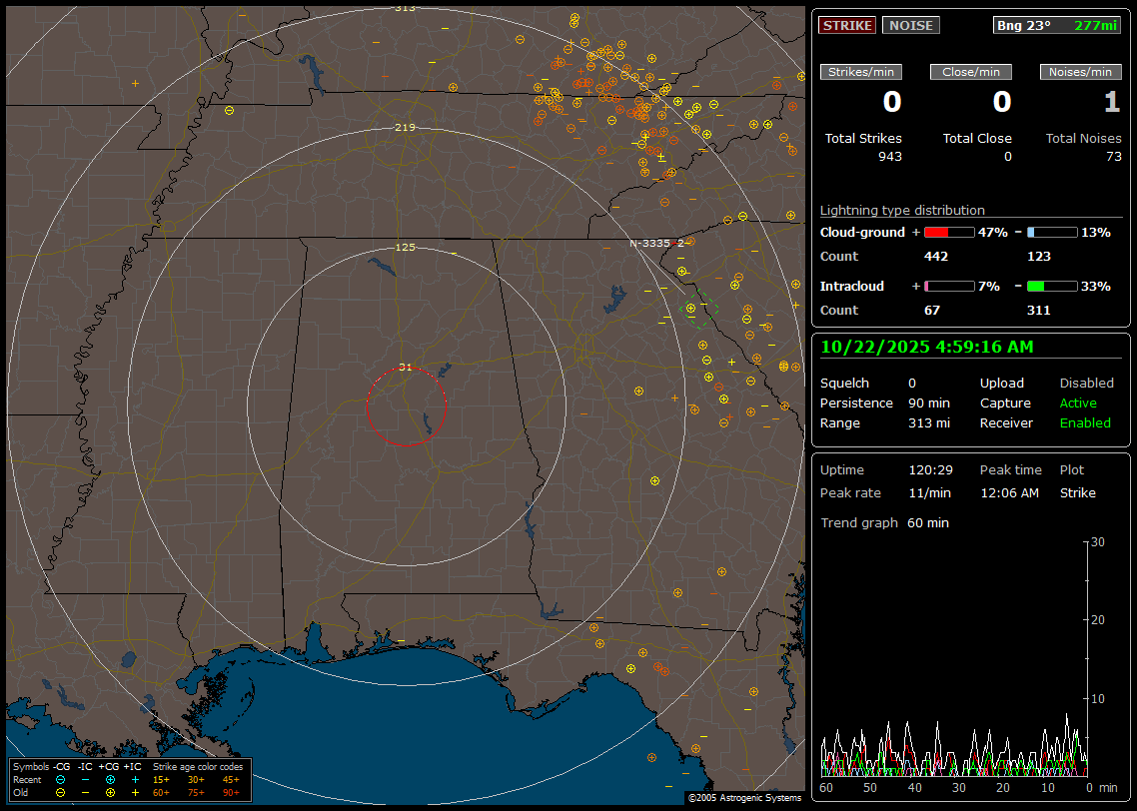Toggle the NOISE indicator
Image resolution: width=1137 pixels, height=811 pixels.
(x=910, y=25)
